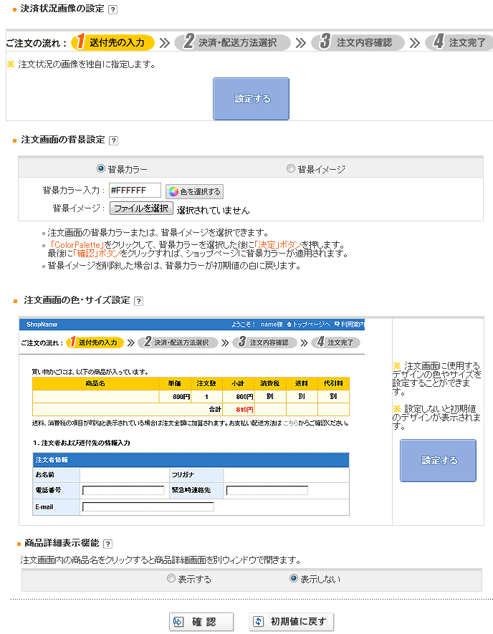Select 背景イメージ radio option
This screenshot has height=634, width=493.
pyautogui.click(x=290, y=168)
